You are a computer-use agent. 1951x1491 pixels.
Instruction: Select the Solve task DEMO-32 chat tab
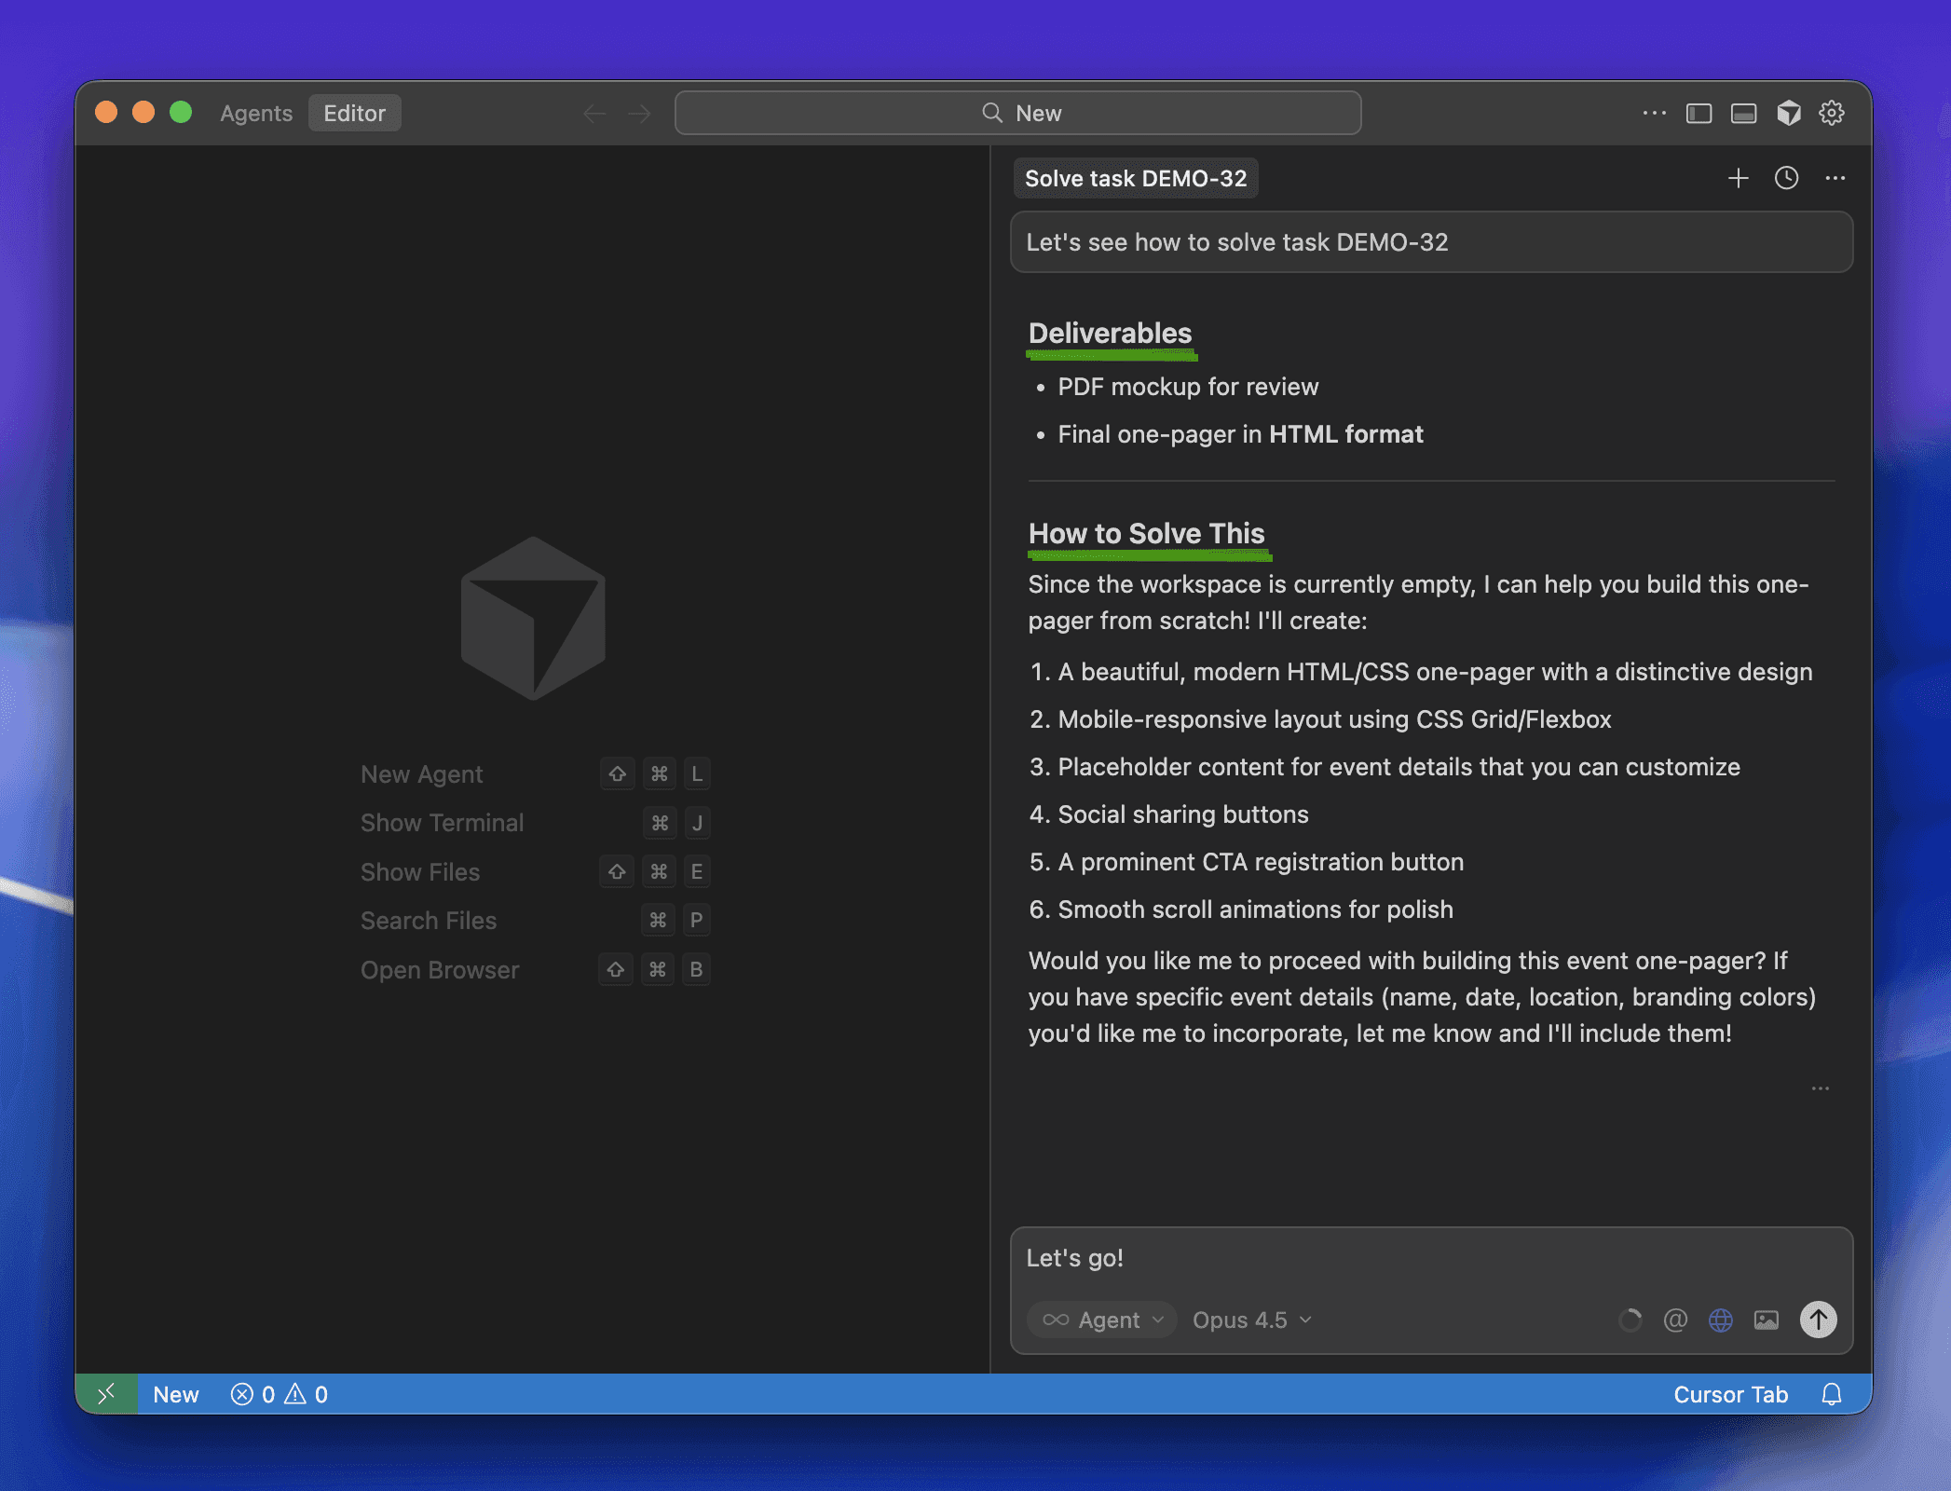coord(1135,178)
